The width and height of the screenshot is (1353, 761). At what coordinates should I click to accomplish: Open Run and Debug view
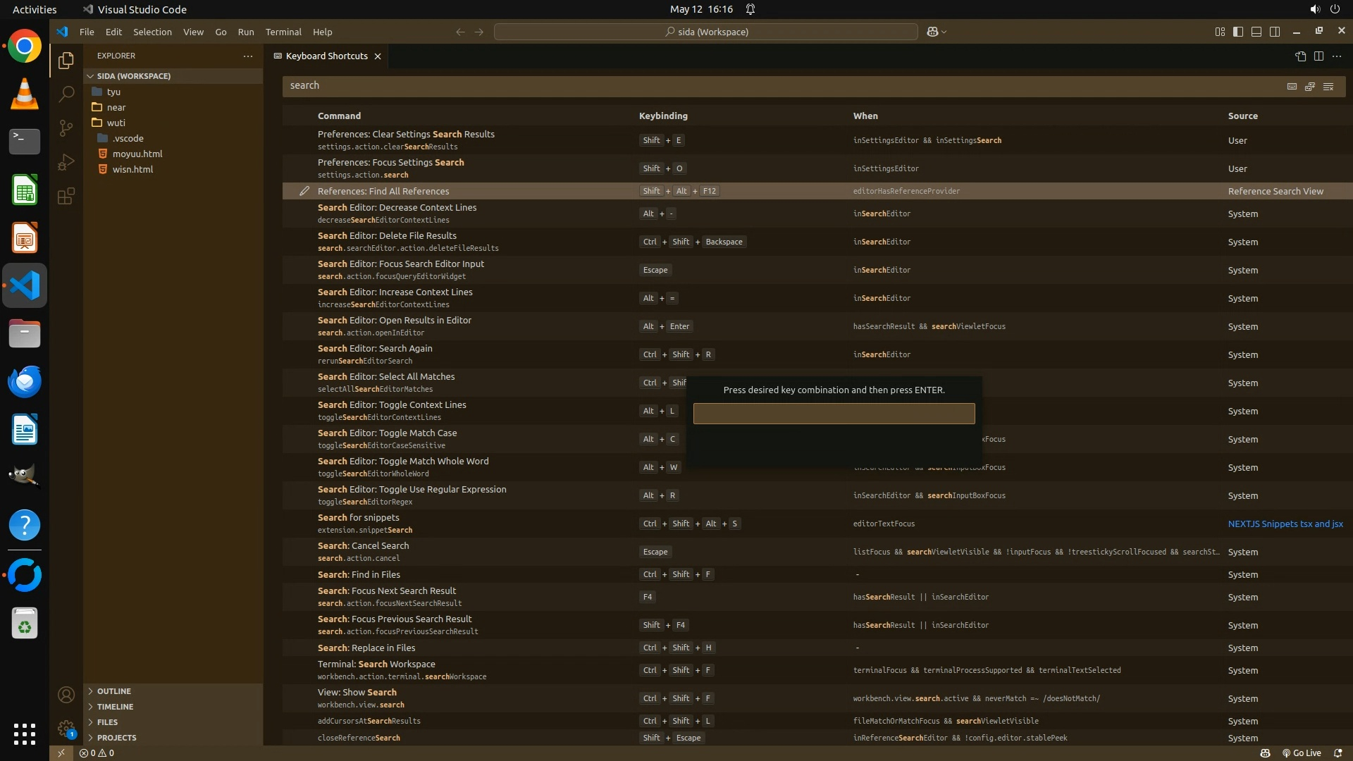click(x=66, y=162)
